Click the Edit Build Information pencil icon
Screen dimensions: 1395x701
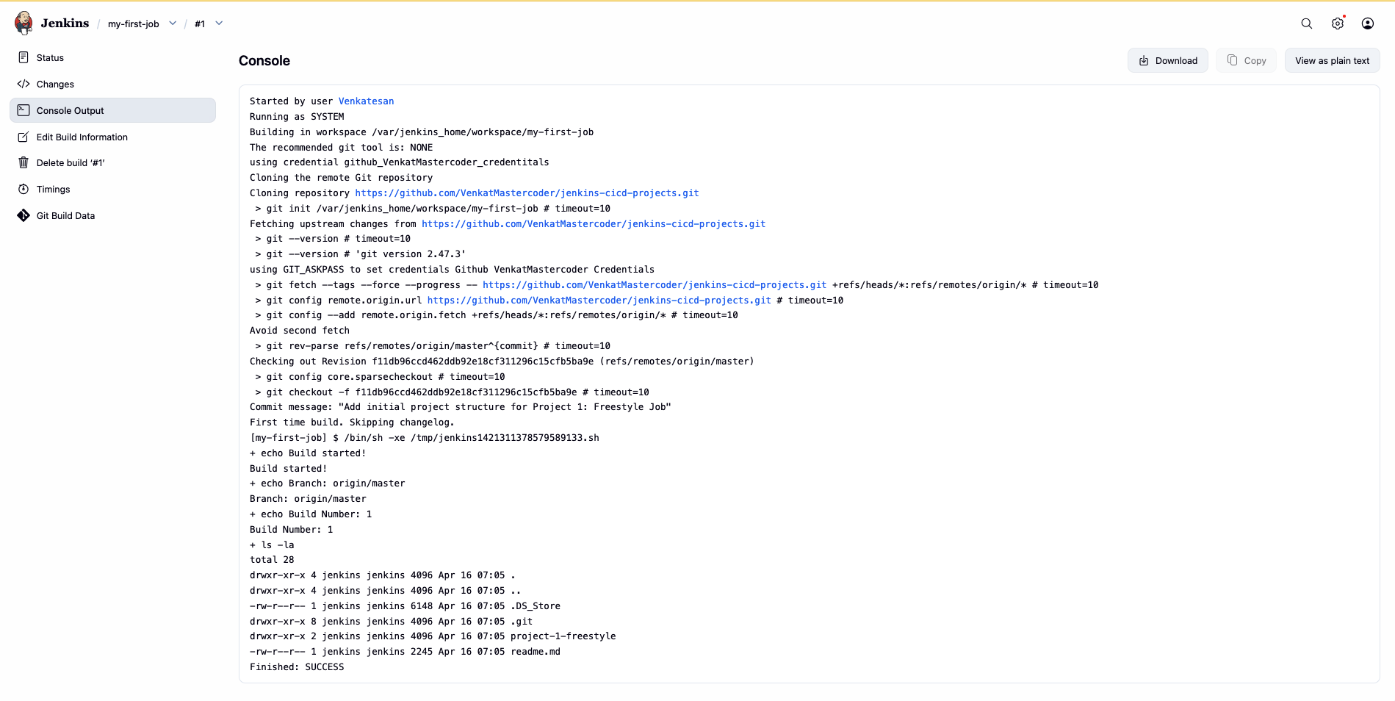24,137
